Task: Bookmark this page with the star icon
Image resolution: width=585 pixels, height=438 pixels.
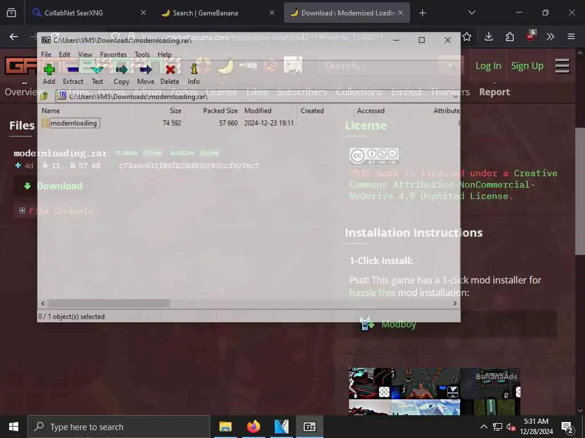Action: pyautogui.click(x=467, y=36)
